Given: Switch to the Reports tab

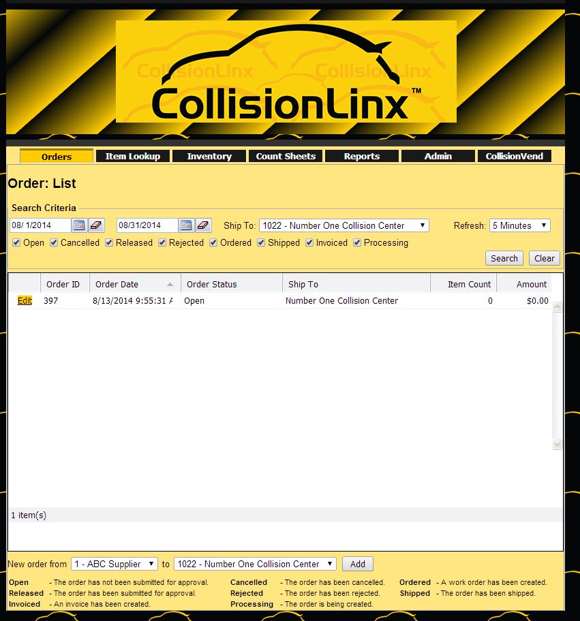Looking at the screenshot, I should point(362,156).
